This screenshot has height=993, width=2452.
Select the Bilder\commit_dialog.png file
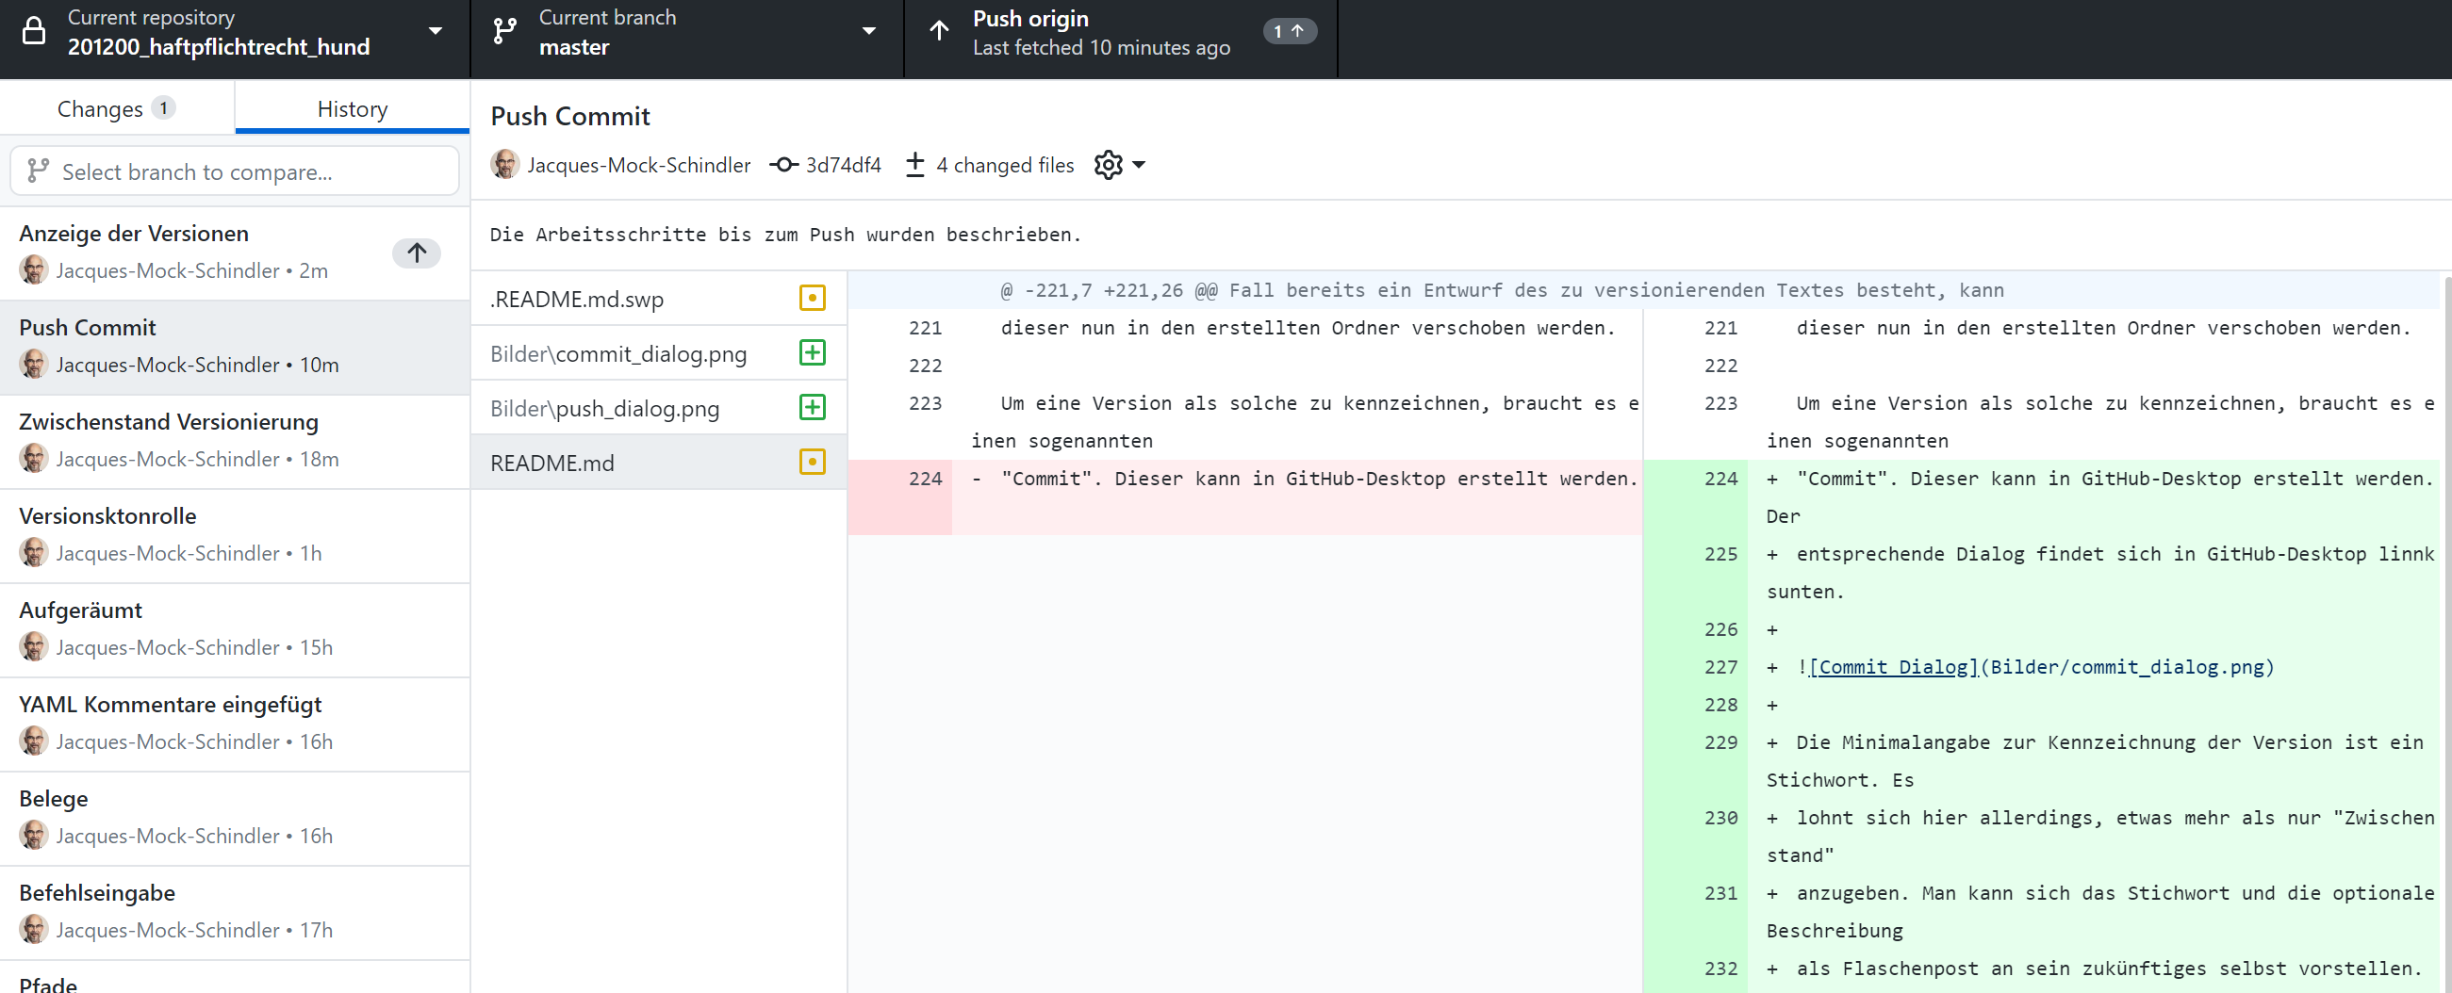[658, 353]
